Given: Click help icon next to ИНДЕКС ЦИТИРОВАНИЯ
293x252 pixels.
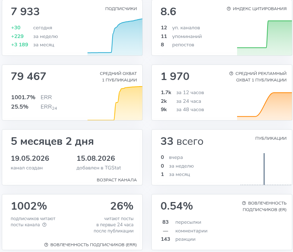Looking at the screenshot, I should coord(228,9).
